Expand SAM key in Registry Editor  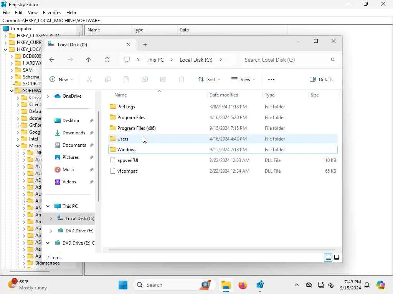tap(12, 70)
